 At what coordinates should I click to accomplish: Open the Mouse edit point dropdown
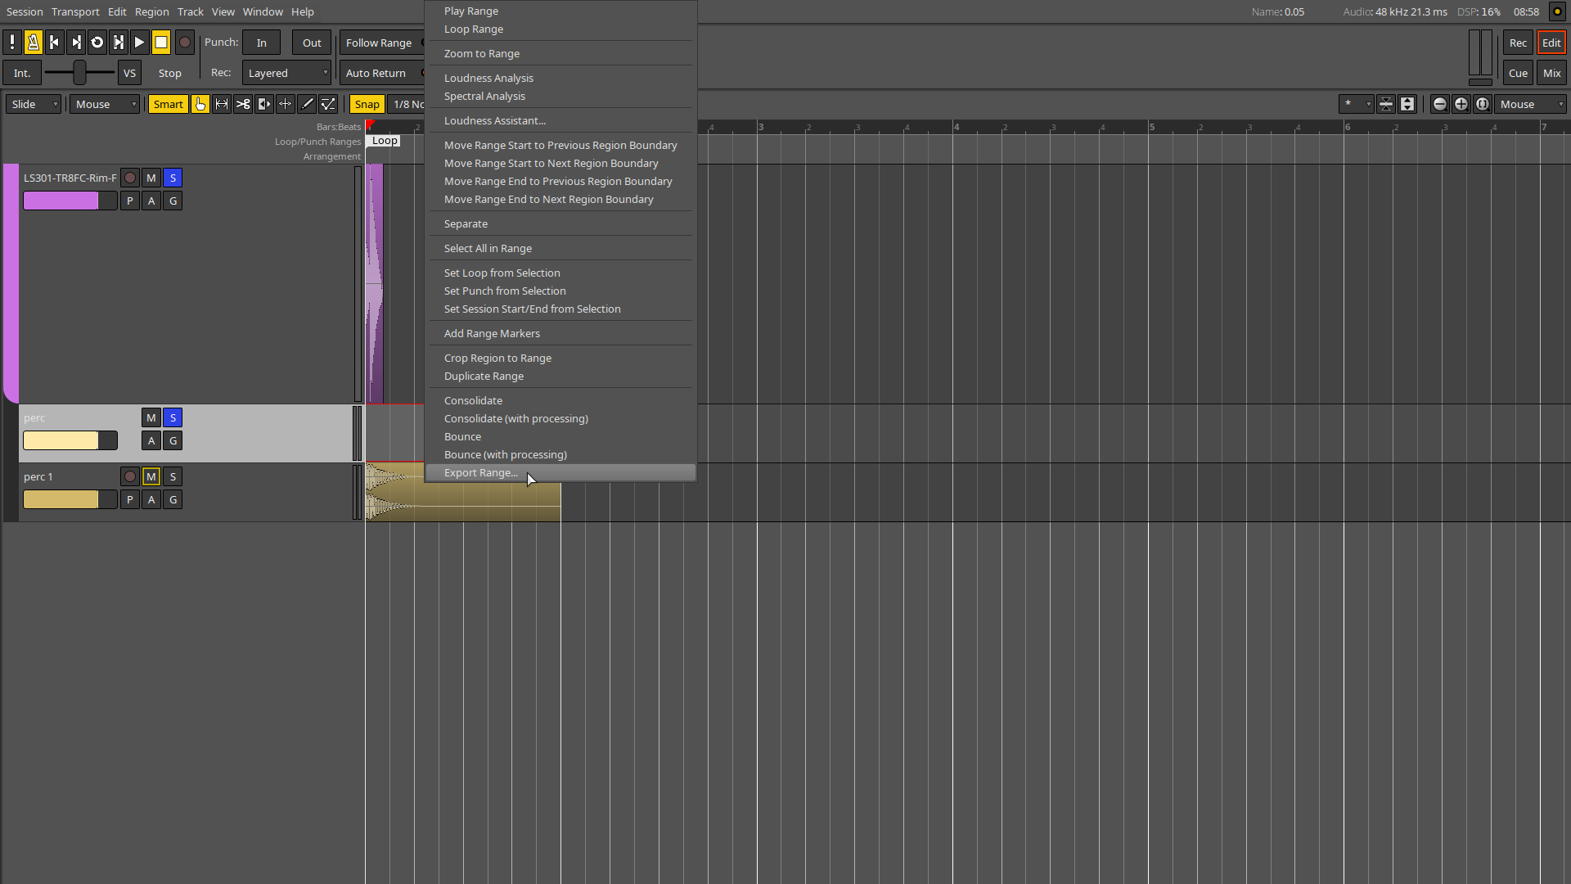click(105, 104)
